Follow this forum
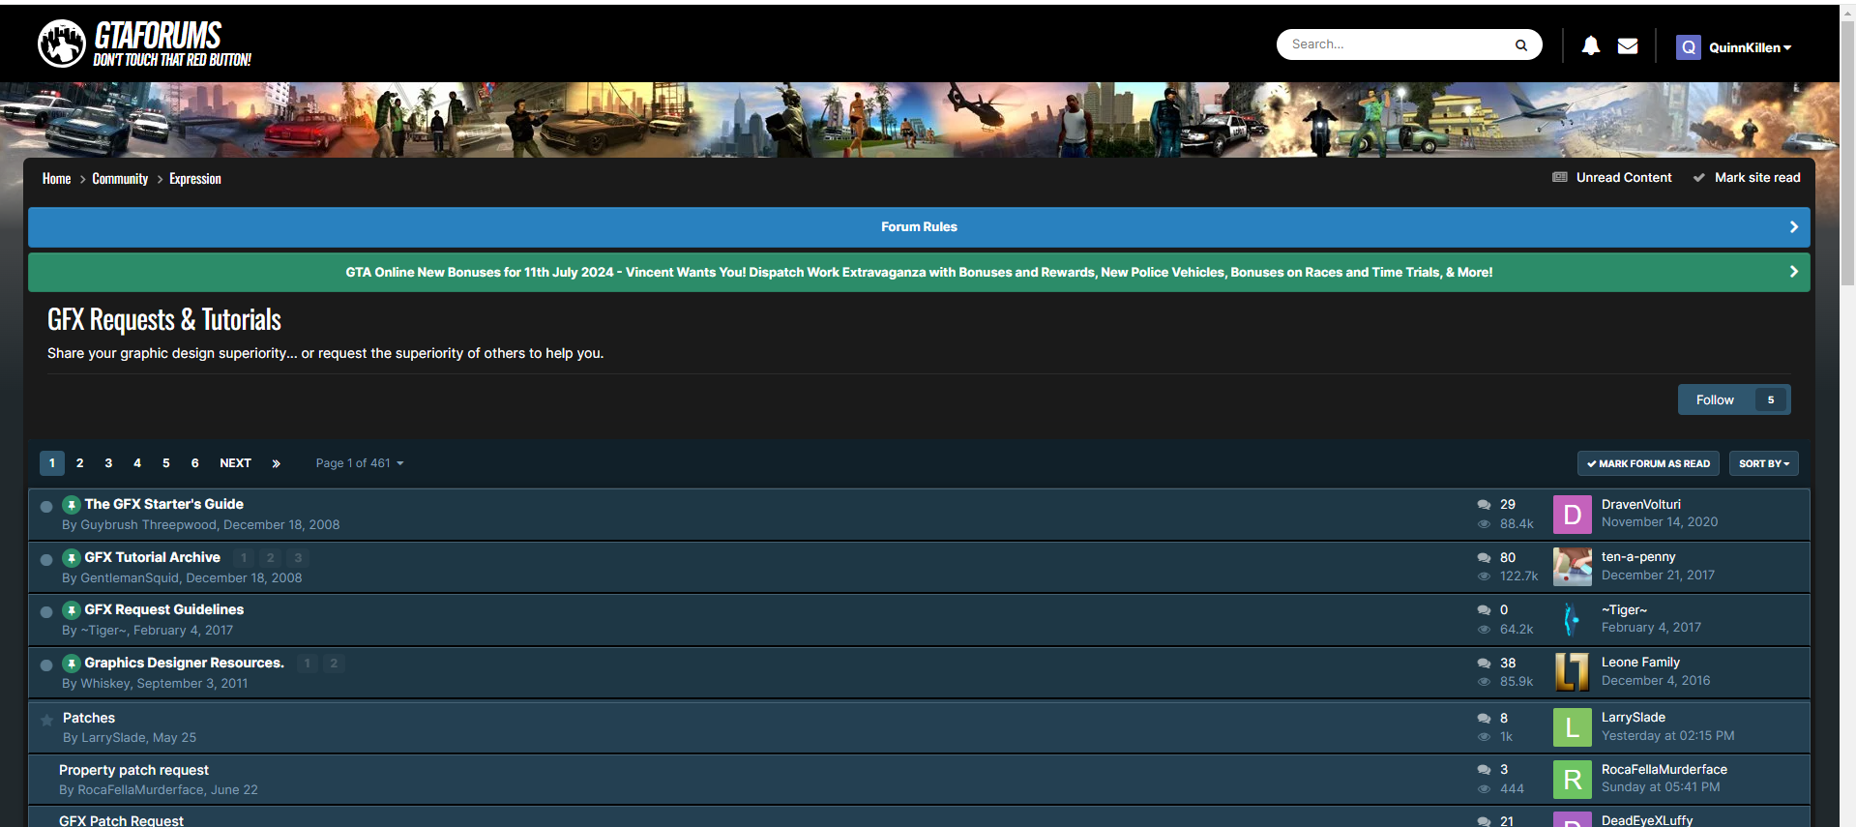Viewport: 1856px width, 827px height. coord(1715,399)
